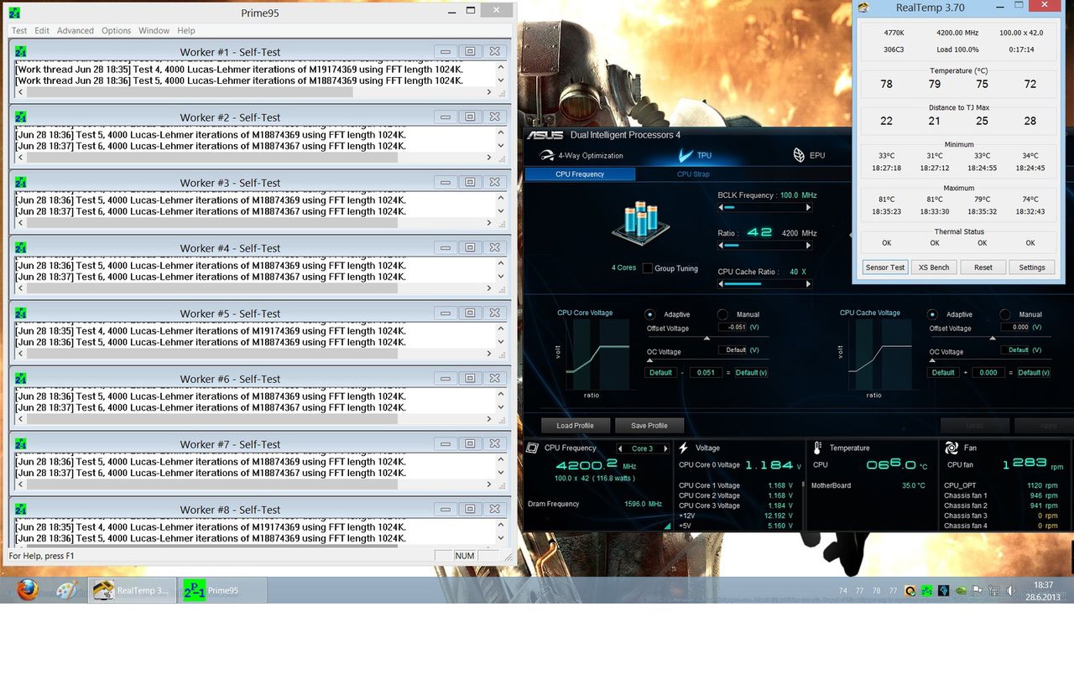This screenshot has width=1074, height=684.
Task: Open the Worker #8 window system icon
Action: tap(21, 509)
